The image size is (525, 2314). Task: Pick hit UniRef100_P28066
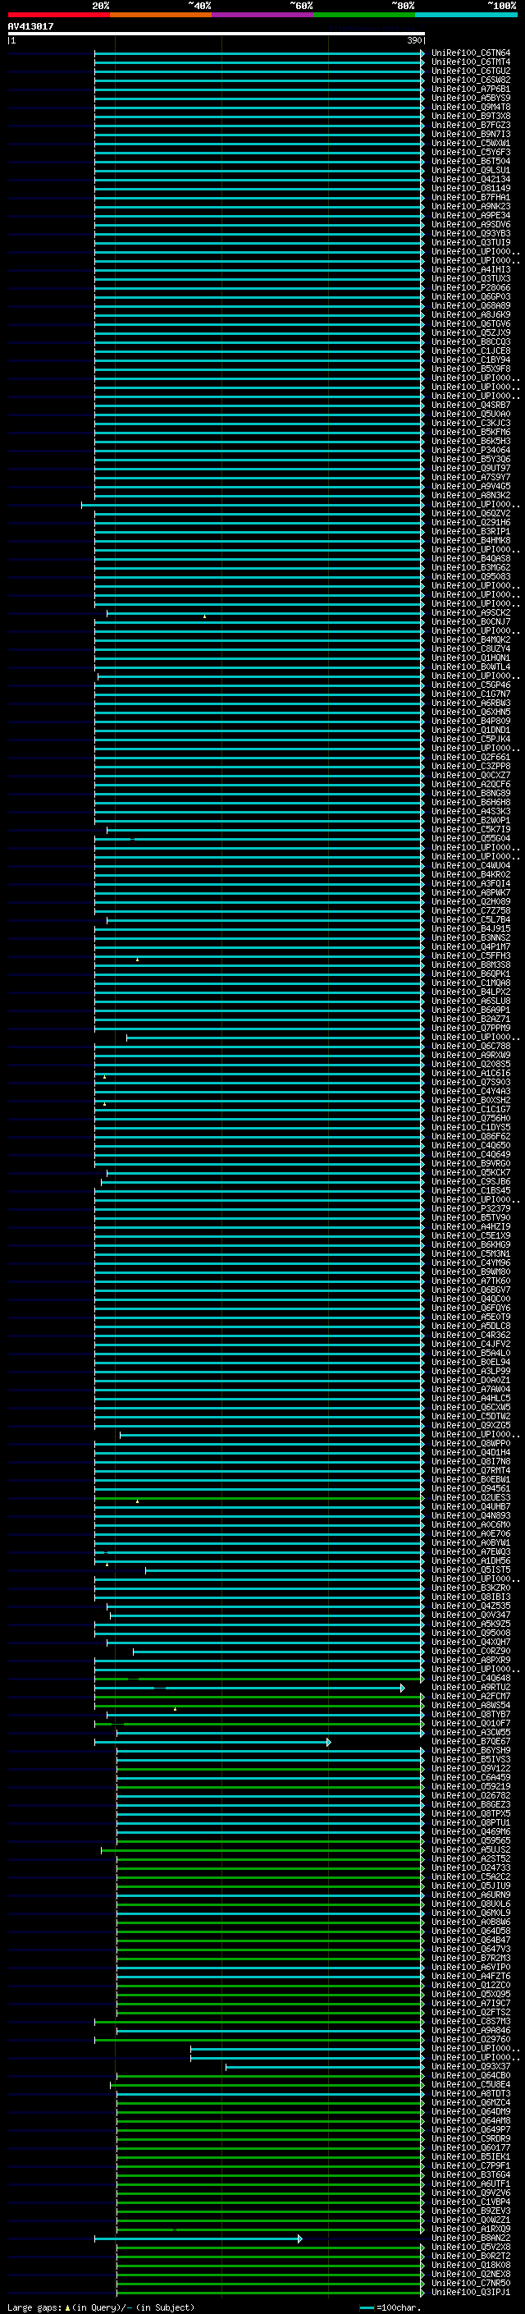tap(471, 287)
